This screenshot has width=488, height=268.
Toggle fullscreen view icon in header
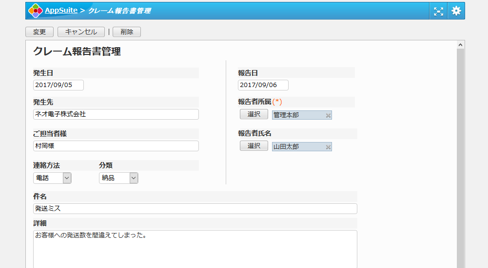[x=439, y=11]
